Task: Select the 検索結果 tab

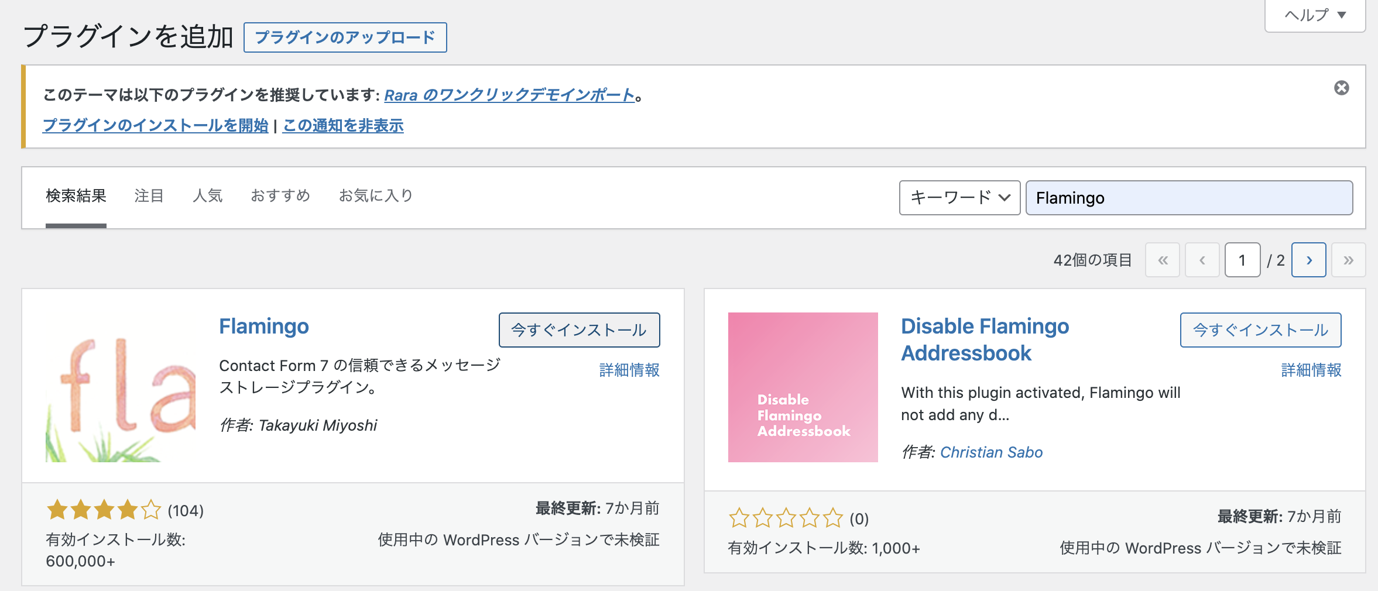Action: [76, 196]
